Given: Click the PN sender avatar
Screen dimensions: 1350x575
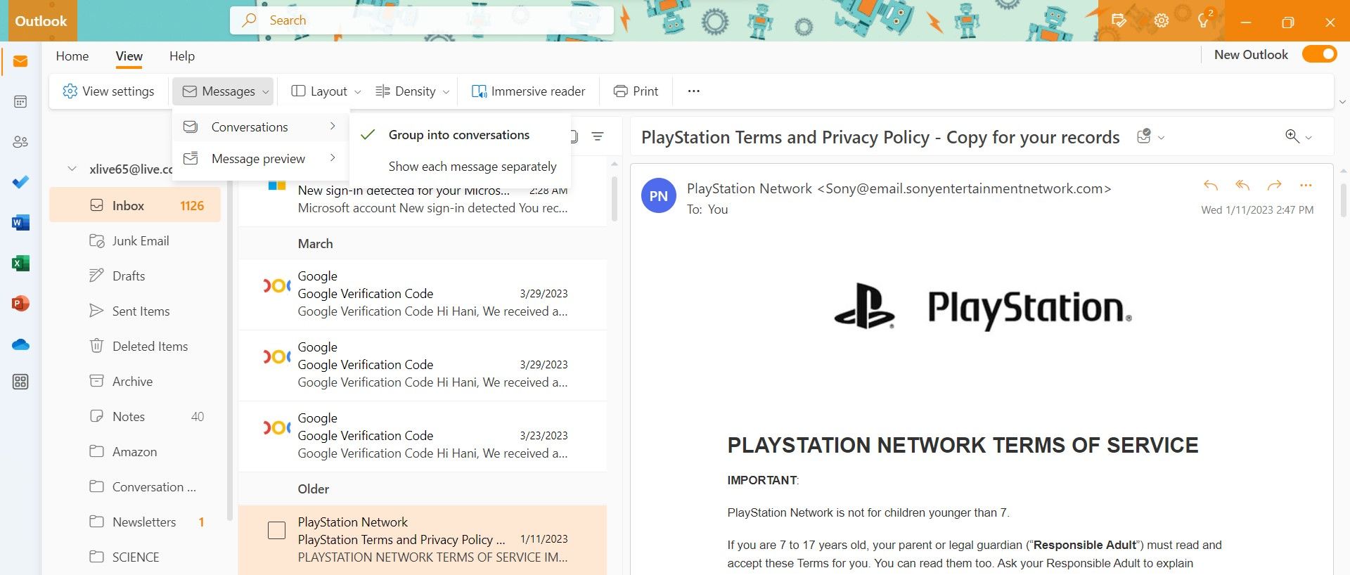Looking at the screenshot, I should point(659,196).
